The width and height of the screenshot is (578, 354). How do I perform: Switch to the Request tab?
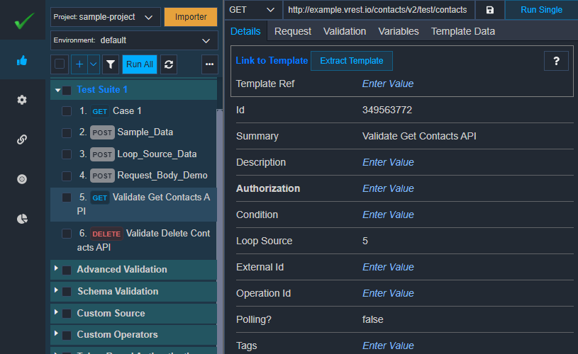click(293, 31)
